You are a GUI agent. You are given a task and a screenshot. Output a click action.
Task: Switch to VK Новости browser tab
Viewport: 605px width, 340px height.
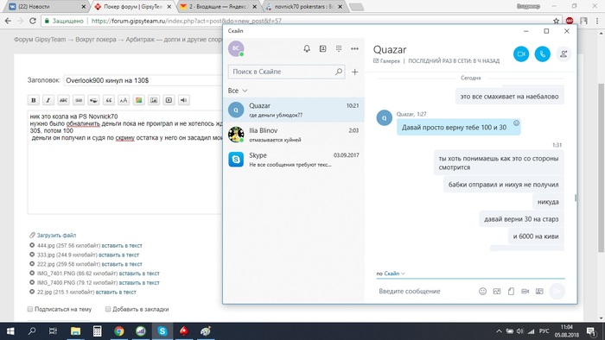48,7
